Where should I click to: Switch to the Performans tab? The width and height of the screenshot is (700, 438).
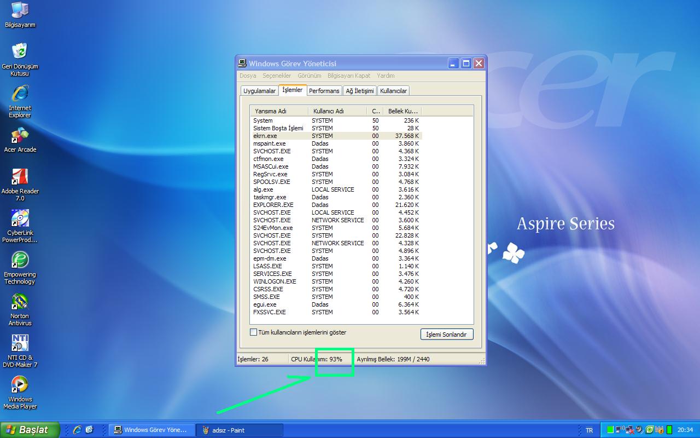(x=324, y=91)
